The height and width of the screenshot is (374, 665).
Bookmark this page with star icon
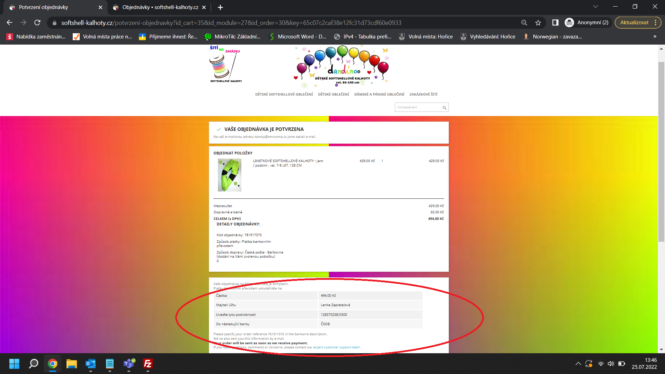point(538,23)
